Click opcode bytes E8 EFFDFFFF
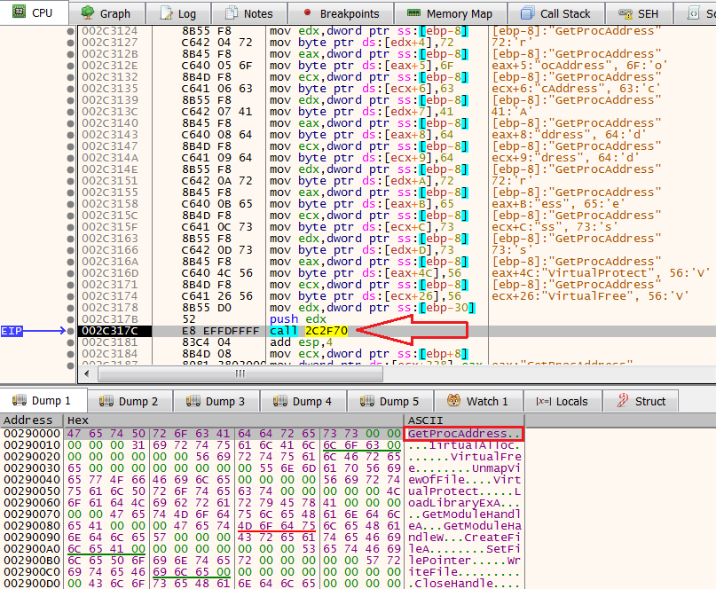This screenshot has height=589, width=716. tap(220, 331)
